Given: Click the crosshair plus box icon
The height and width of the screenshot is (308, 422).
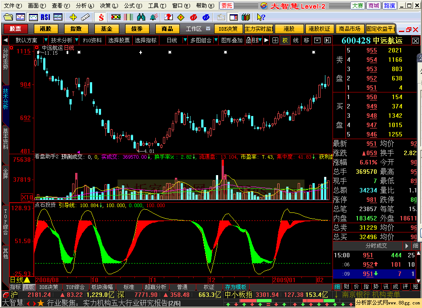Looking at the screenshot, I should point(275,40).
